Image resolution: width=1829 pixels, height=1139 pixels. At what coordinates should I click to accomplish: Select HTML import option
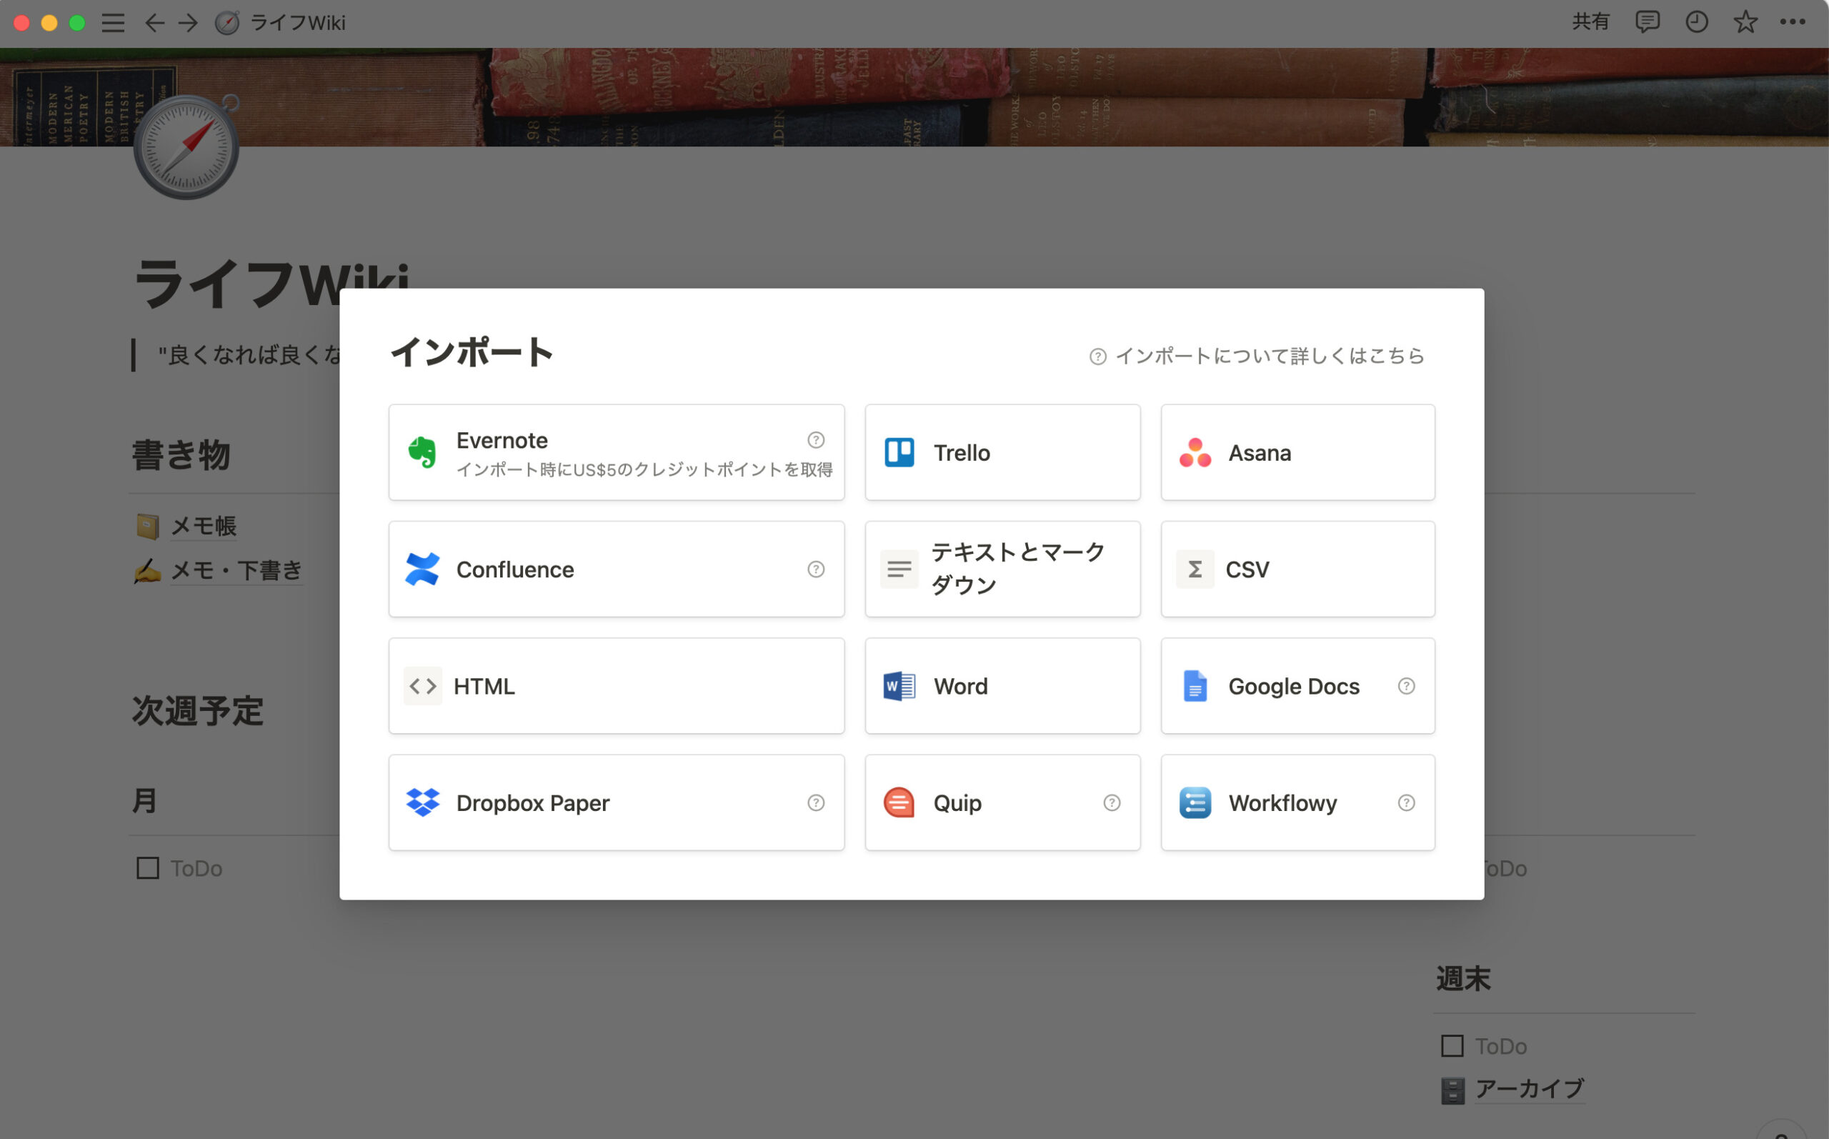click(616, 685)
